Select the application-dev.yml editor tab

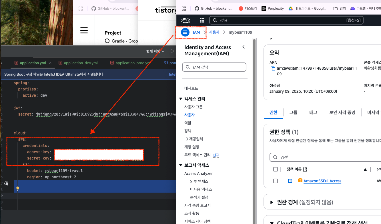pos(78,63)
